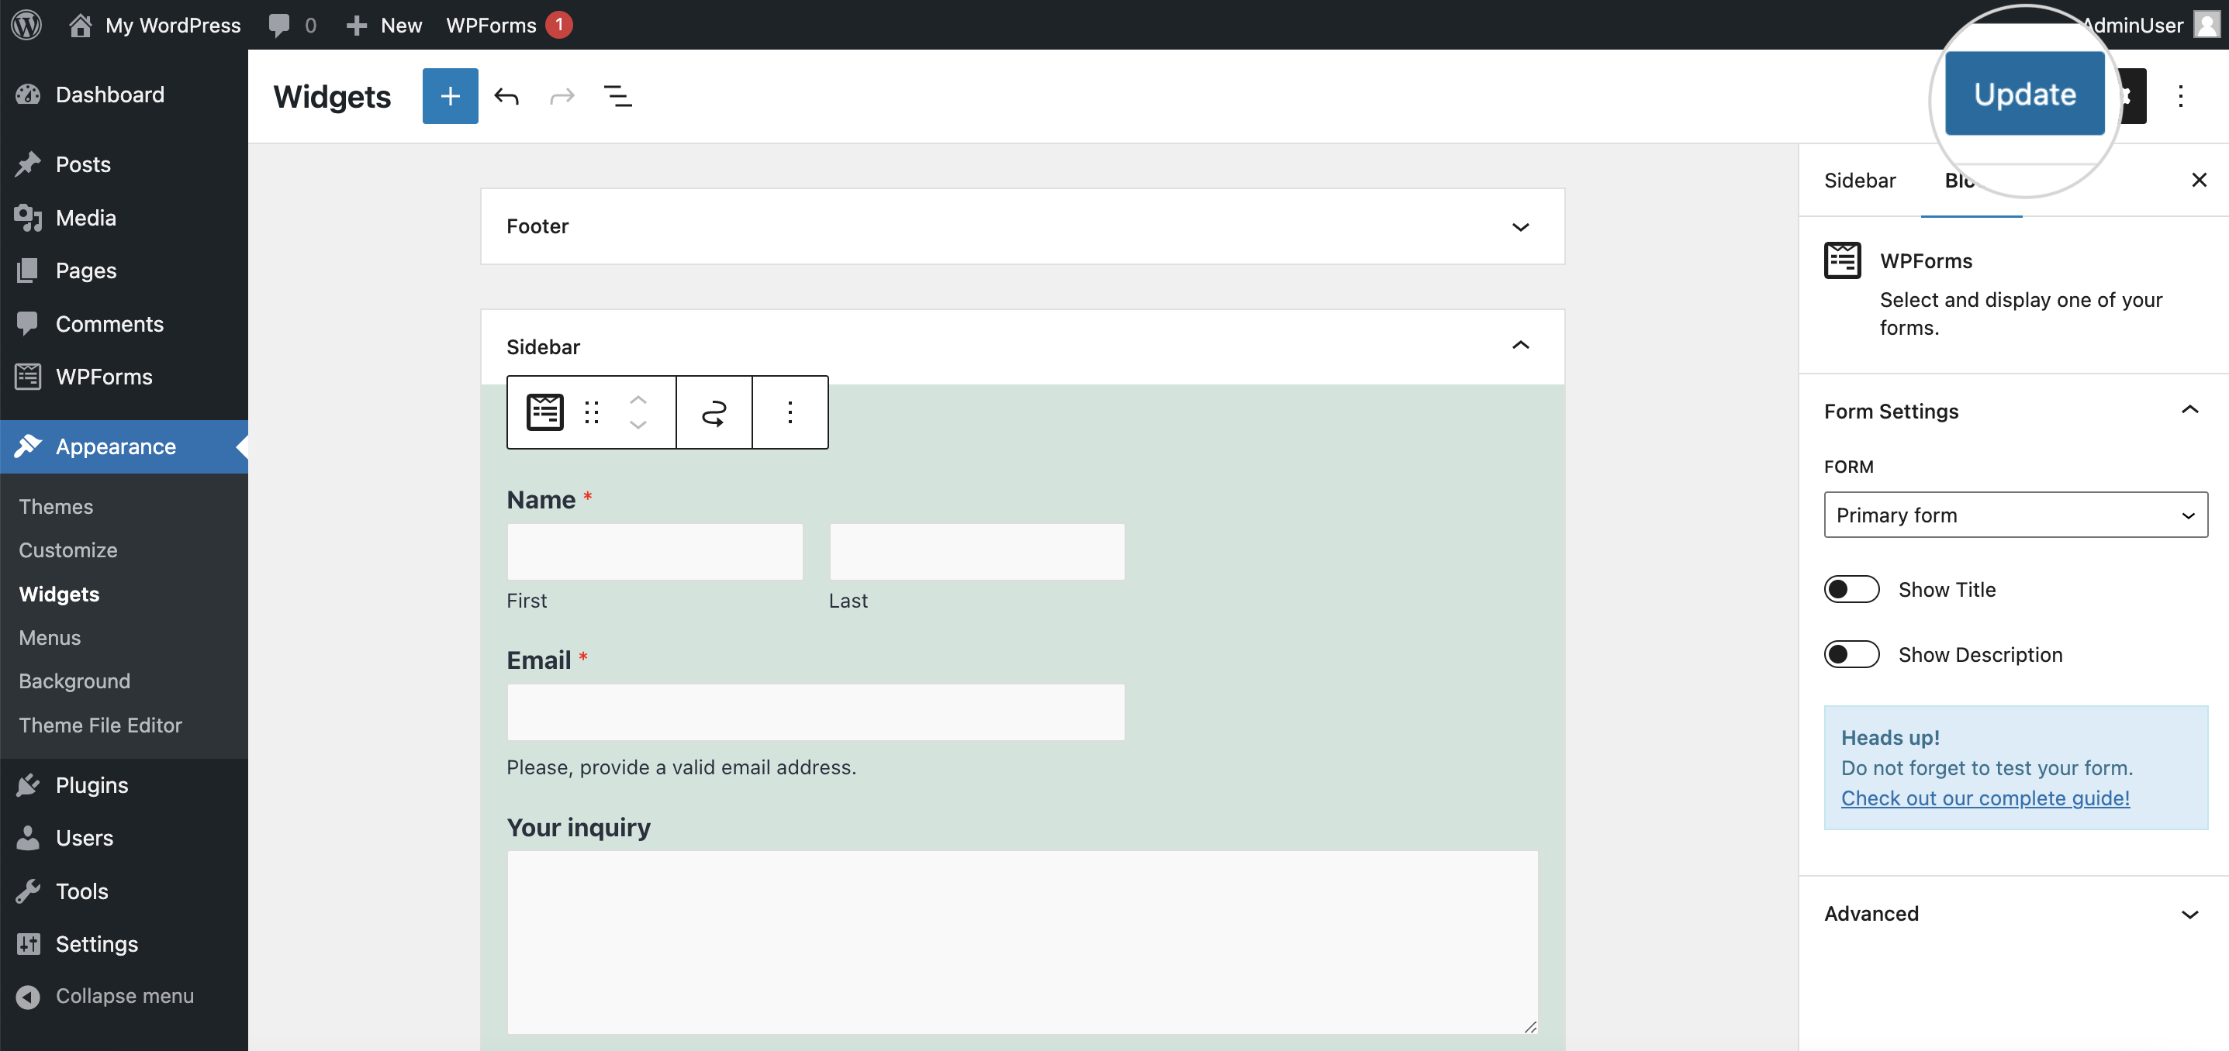The height and width of the screenshot is (1051, 2229).
Task: Move block up with arrow
Action: [x=638, y=400]
